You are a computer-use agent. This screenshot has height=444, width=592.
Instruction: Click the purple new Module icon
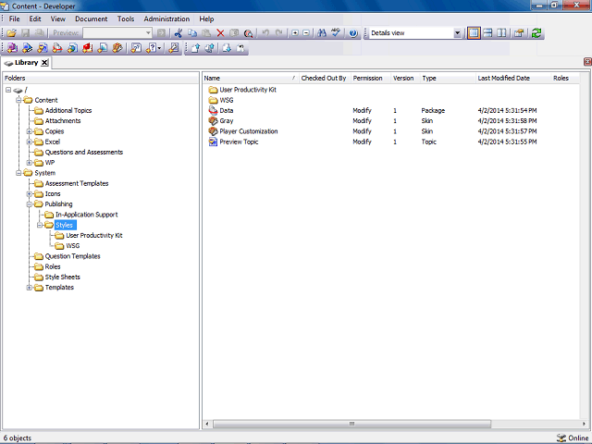tap(12, 48)
